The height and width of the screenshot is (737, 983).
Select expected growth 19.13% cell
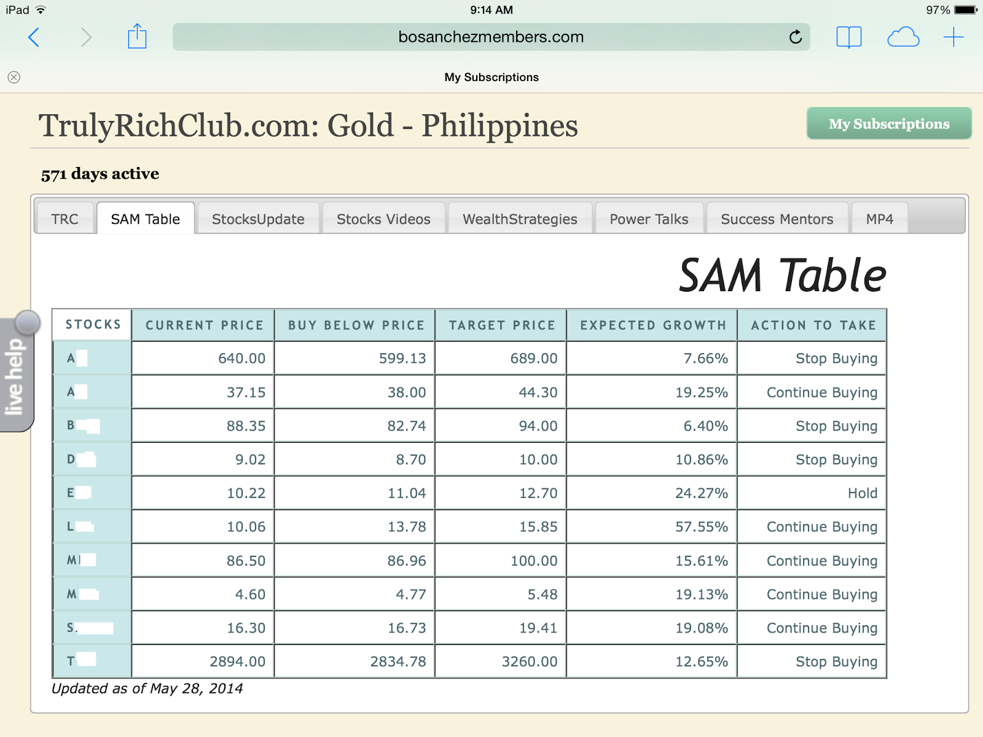click(652, 595)
